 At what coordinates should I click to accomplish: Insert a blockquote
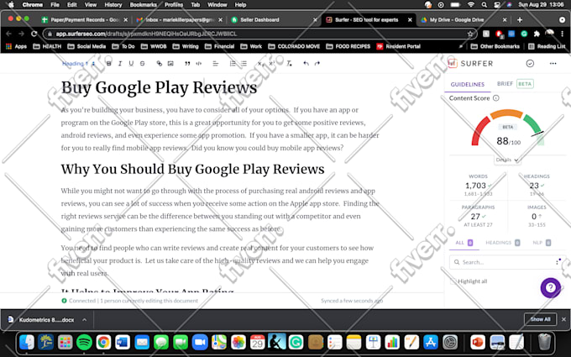(x=187, y=63)
